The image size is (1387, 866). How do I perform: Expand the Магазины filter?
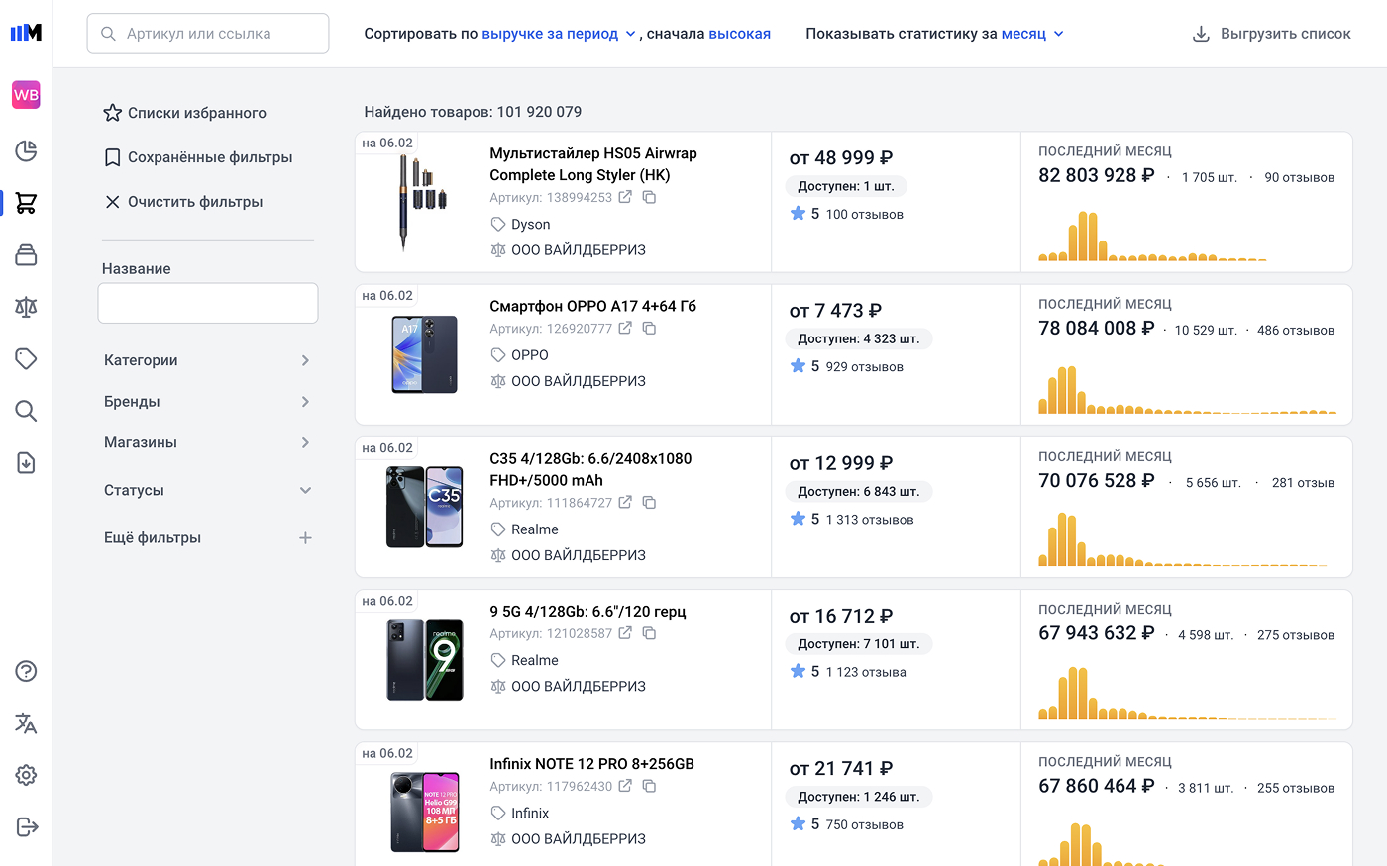[207, 442]
